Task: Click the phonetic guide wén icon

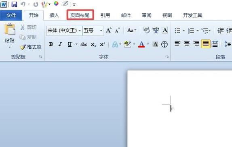Action: point(156,30)
